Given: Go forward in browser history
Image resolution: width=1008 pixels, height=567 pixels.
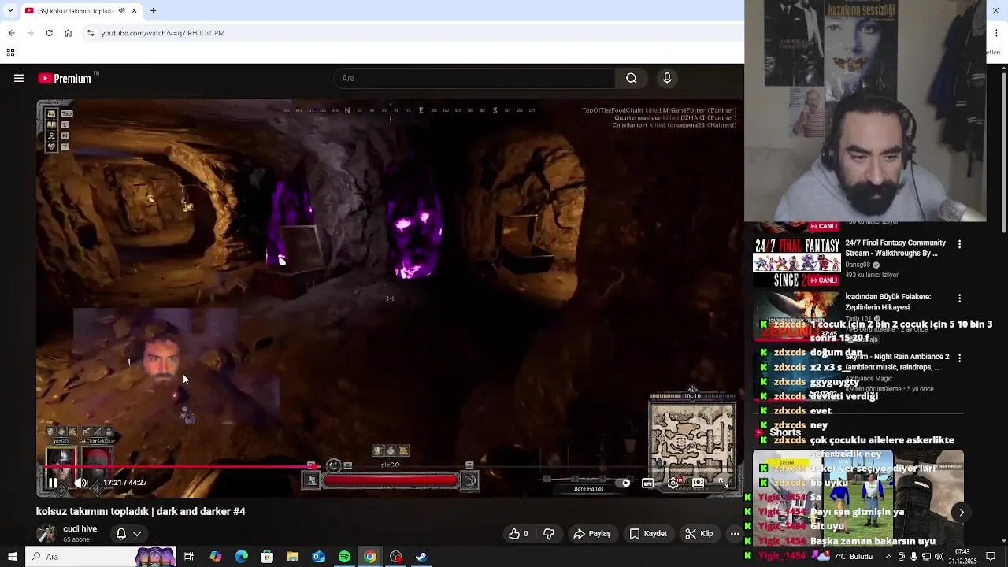Looking at the screenshot, I should click(30, 33).
